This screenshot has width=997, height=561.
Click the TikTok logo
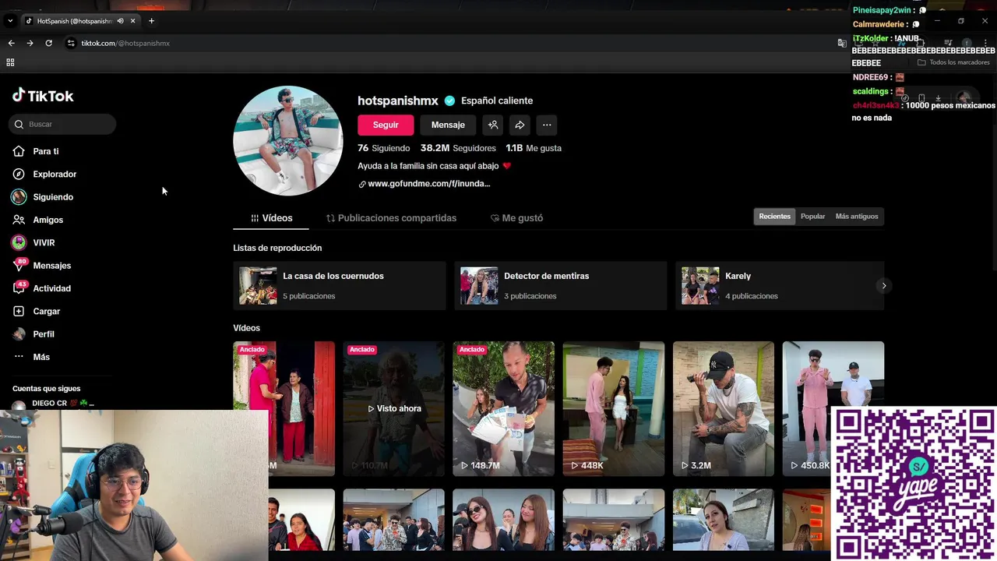(x=43, y=96)
